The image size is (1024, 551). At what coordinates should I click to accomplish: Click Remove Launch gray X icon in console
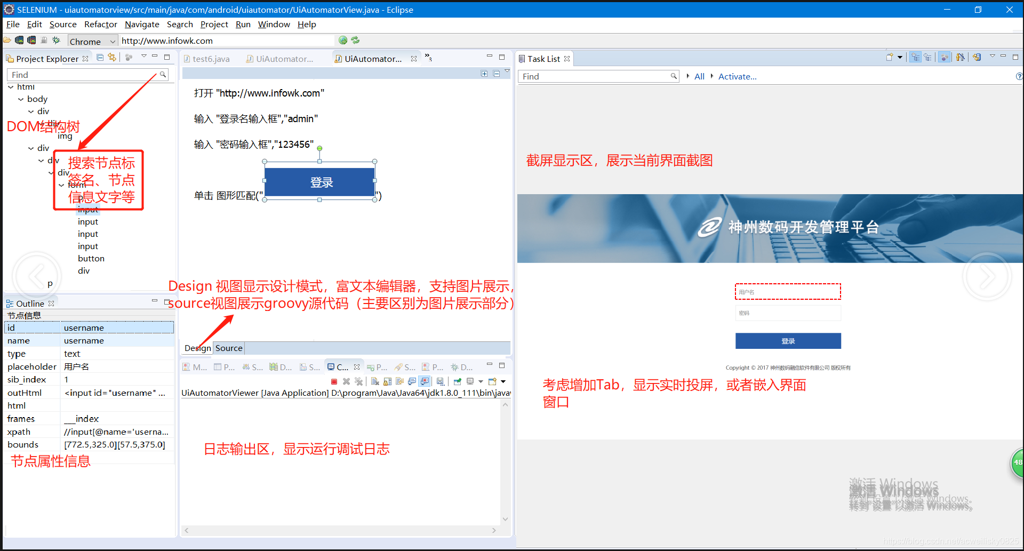[x=346, y=381]
